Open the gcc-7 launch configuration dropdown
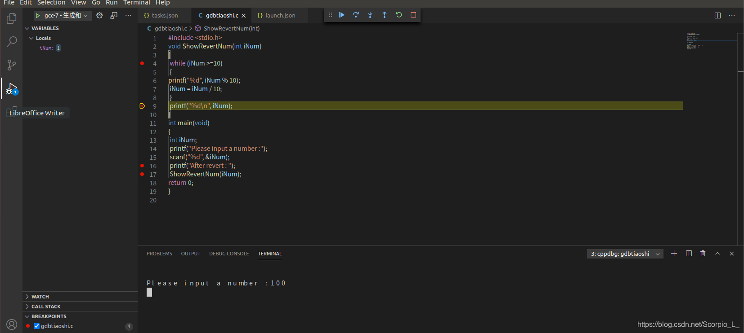 63,15
